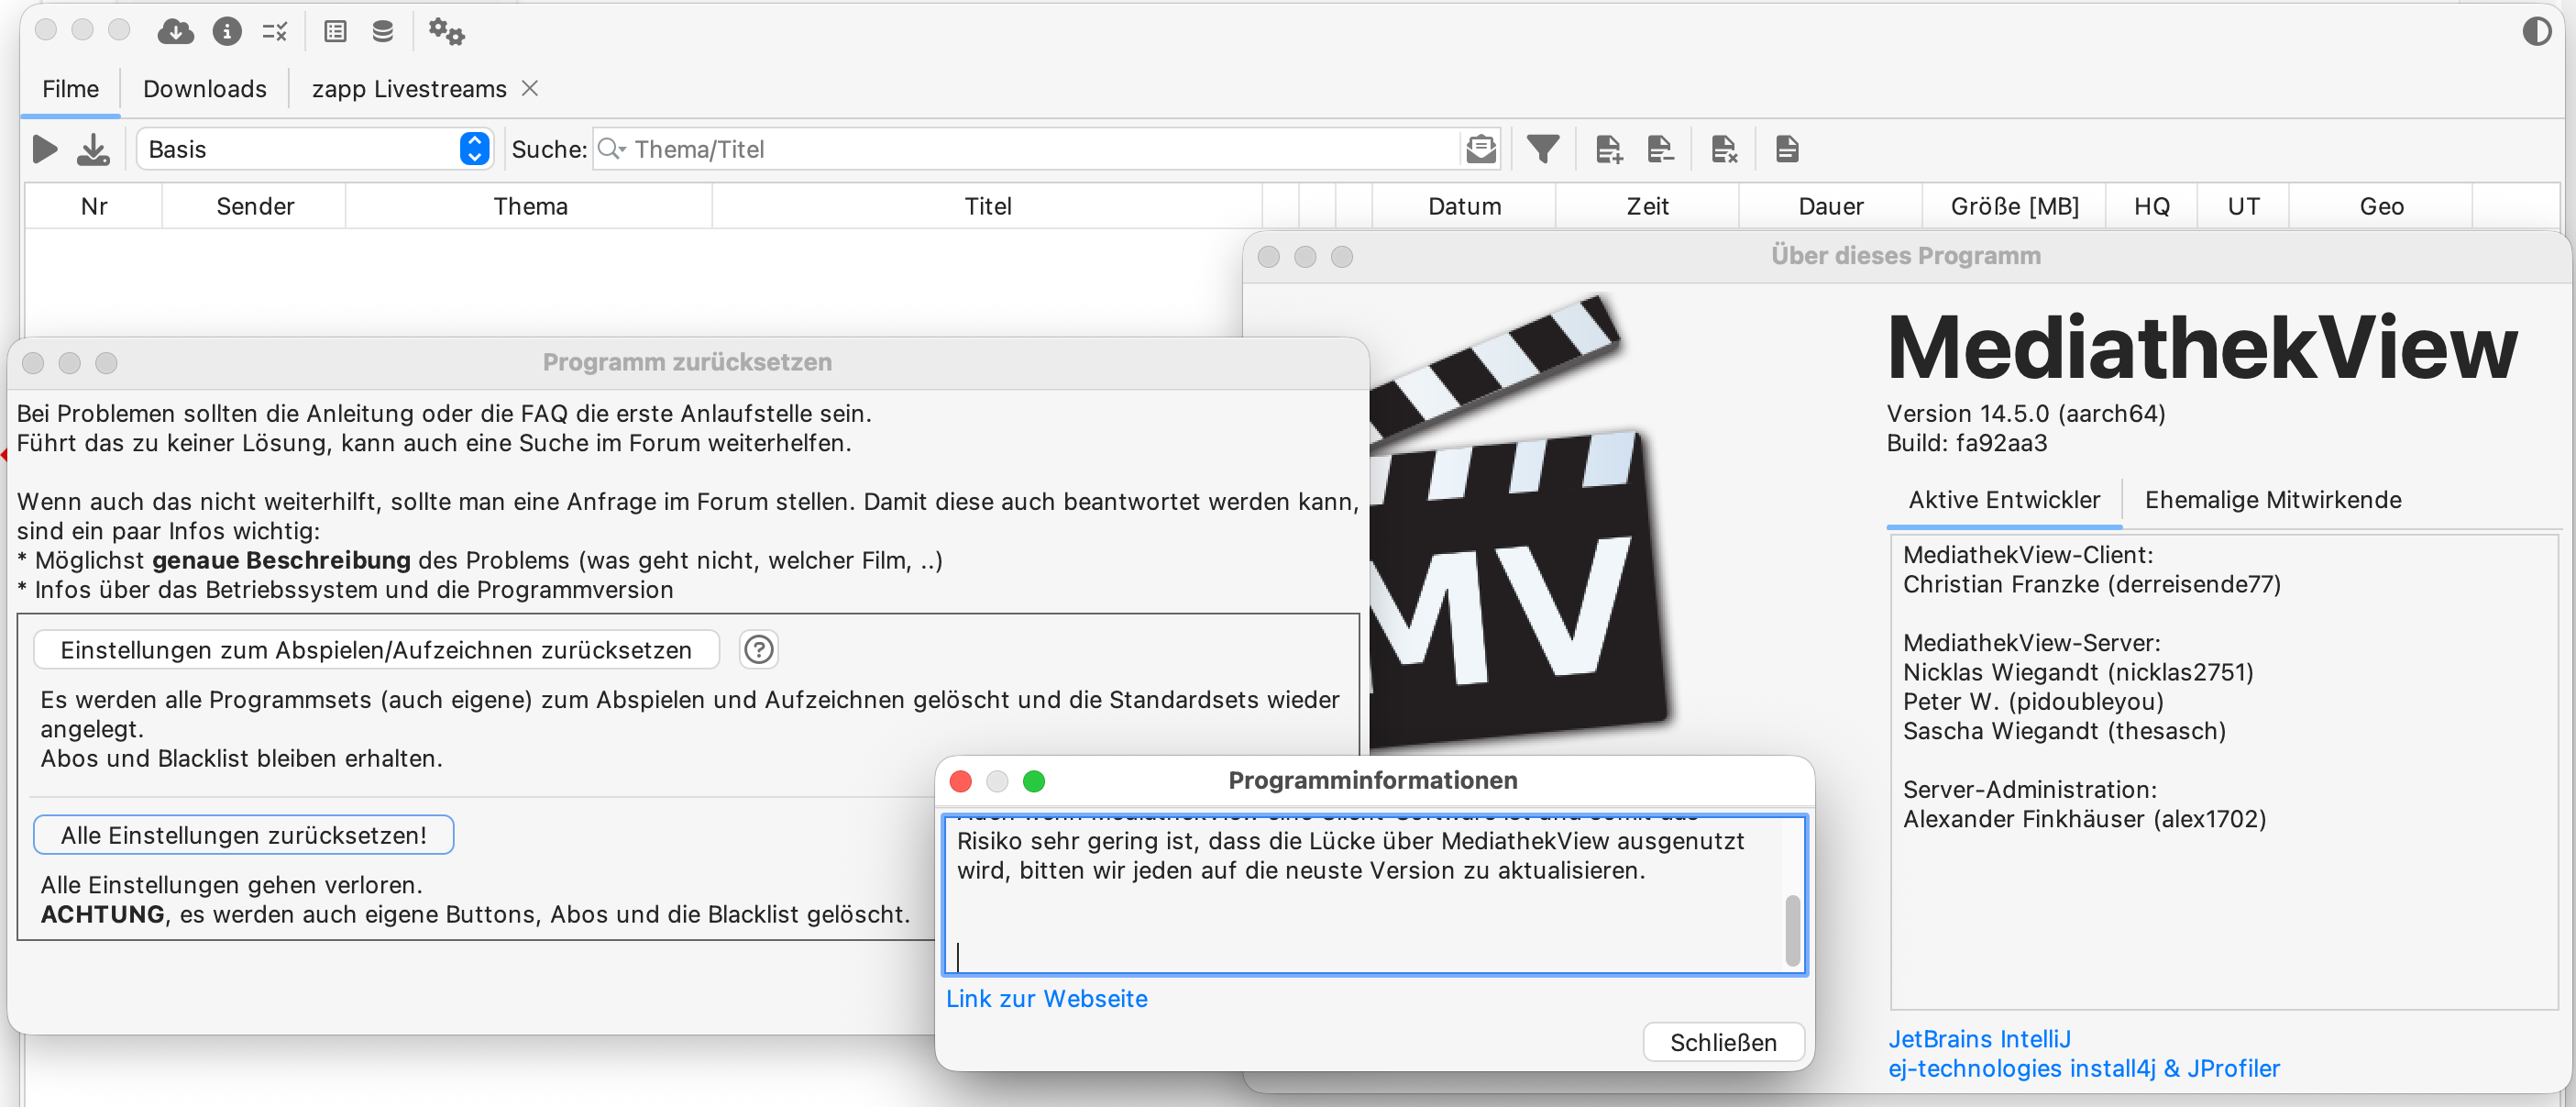
Task: Click the Thema/Titel search field
Action: [x=1045, y=149]
